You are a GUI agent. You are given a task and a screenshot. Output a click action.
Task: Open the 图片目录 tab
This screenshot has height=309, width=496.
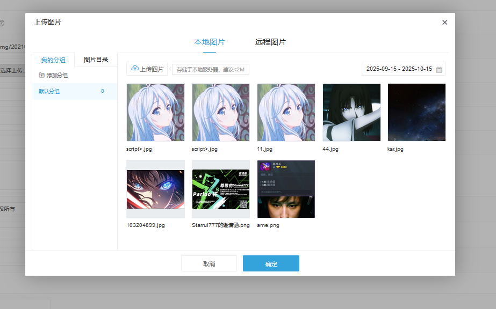click(x=96, y=60)
